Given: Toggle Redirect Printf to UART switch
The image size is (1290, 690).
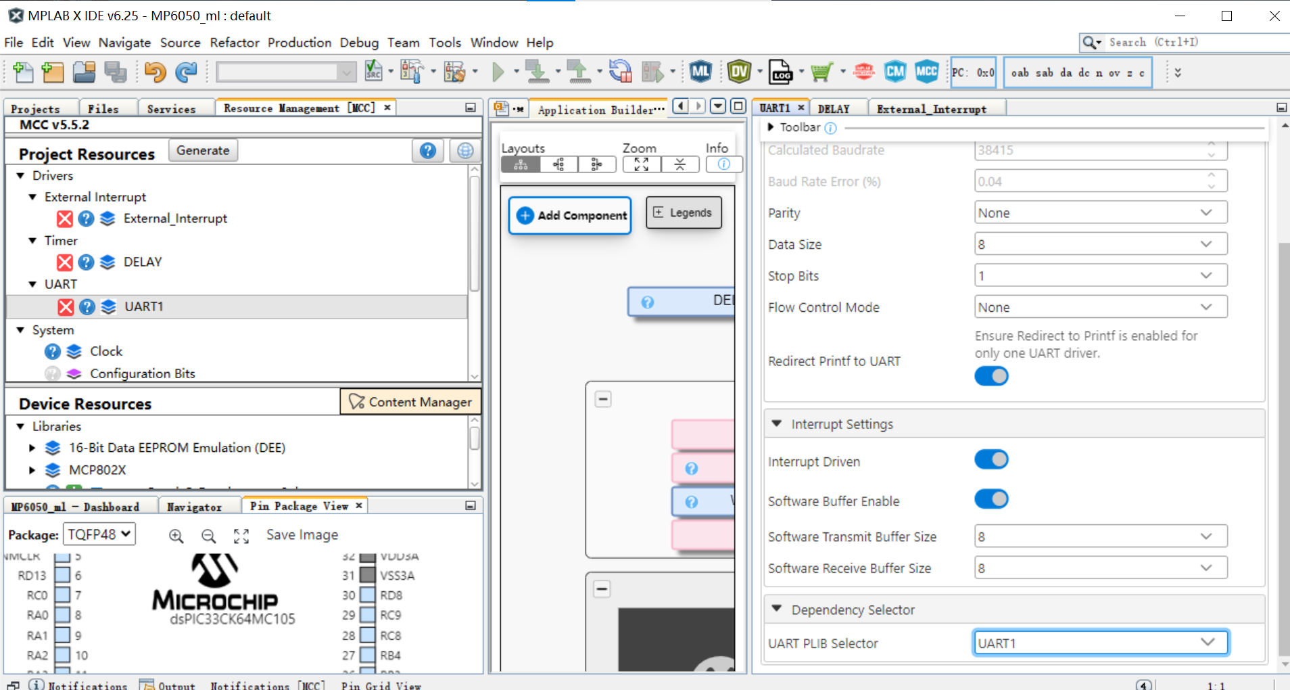Looking at the screenshot, I should 991,376.
